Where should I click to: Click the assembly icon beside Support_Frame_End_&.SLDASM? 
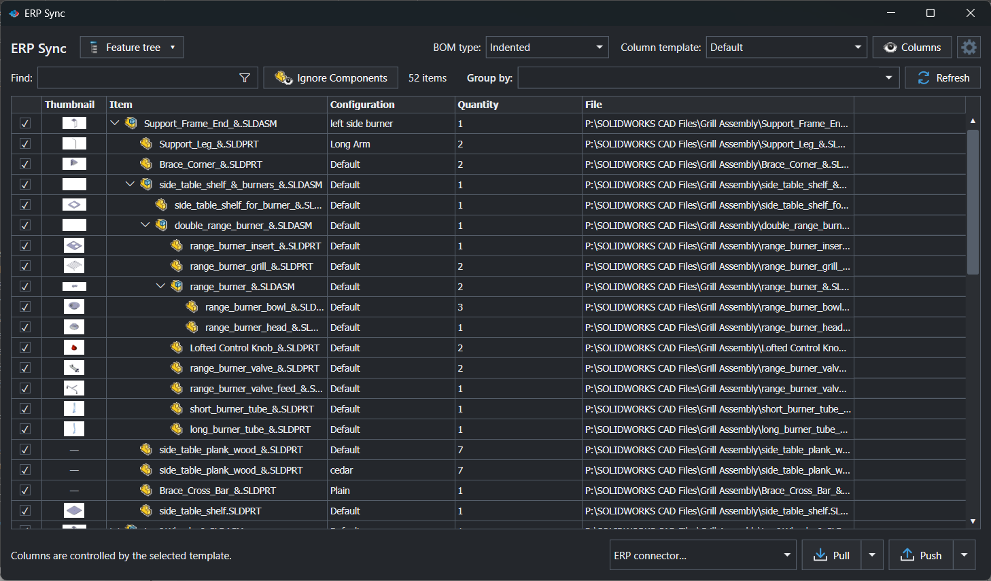(131, 123)
